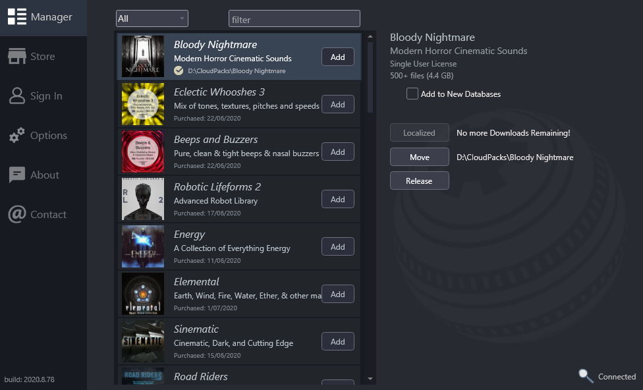Click the Store shop icon
The image size is (643, 390).
[17, 56]
